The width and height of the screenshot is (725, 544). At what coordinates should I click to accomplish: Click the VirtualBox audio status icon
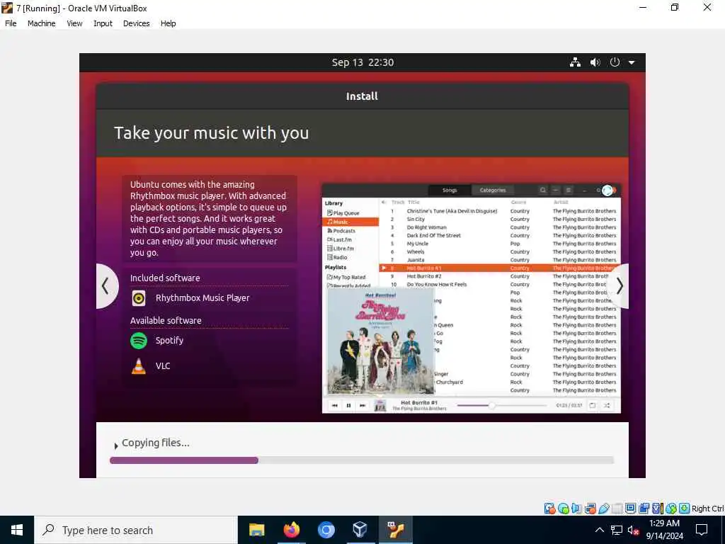coord(576,509)
